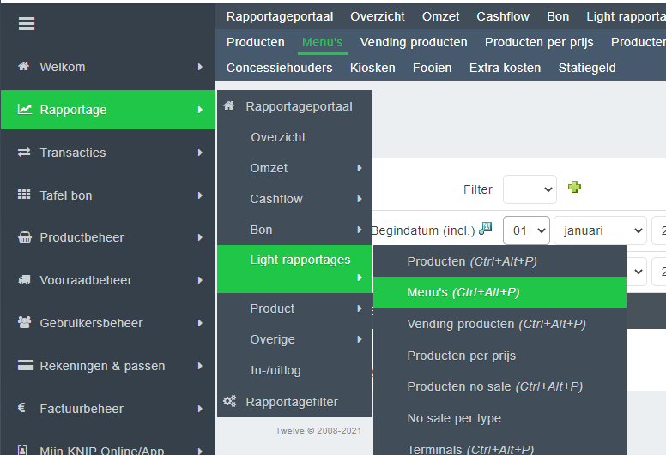Click the Rapportagefilter gears icon
This screenshot has height=455, width=666.
coord(229,402)
